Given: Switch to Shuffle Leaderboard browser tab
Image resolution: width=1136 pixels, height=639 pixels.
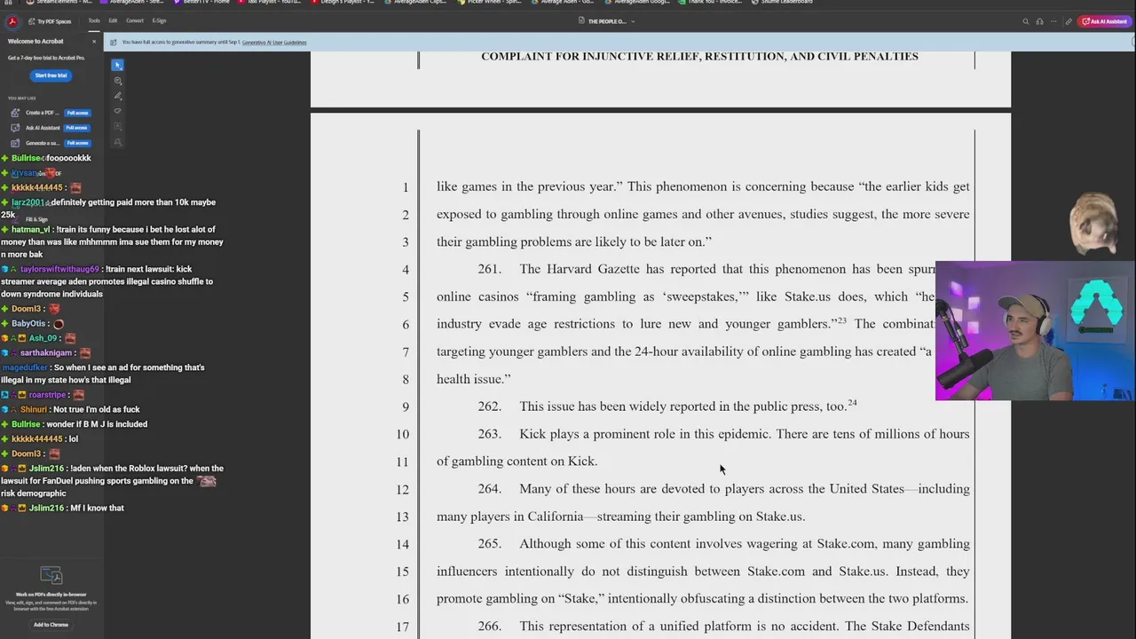Looking at the screenshot, I should [x=783, y=2].
